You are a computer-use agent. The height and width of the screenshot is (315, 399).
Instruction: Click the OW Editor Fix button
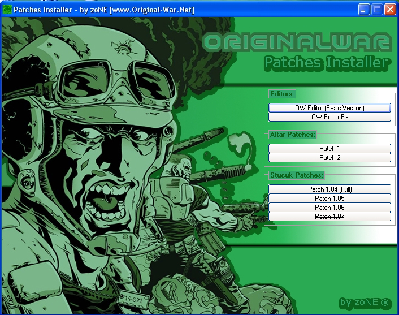329,117
